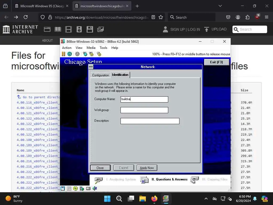Open the Software floppy icon in Archive nav

90,29
